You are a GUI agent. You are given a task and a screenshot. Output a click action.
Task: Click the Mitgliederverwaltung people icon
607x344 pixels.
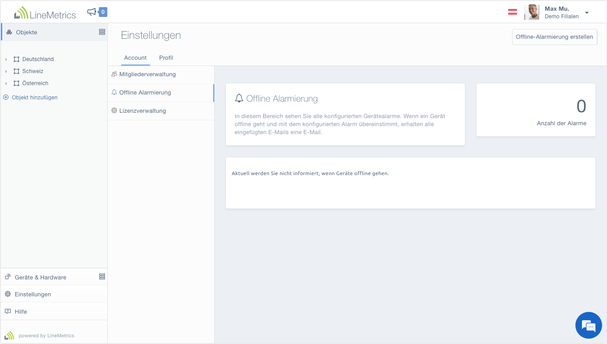click(114, 74)
